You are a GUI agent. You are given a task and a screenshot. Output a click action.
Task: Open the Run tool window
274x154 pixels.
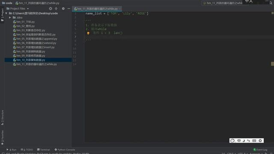[x=12, y=150]
